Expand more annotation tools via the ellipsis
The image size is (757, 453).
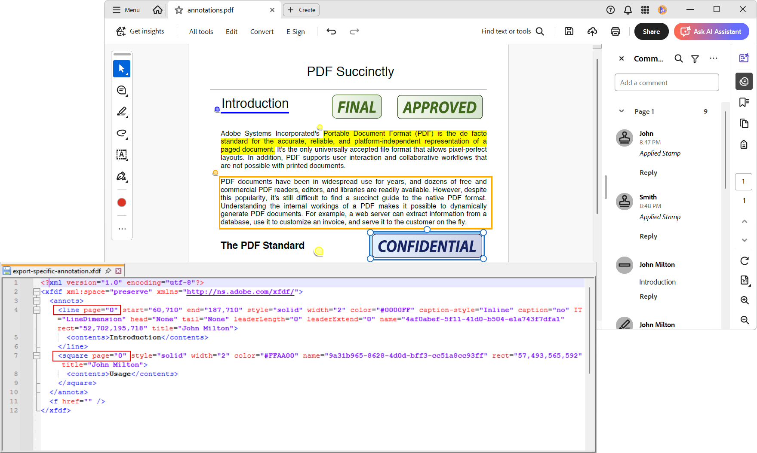coord(122,228)
